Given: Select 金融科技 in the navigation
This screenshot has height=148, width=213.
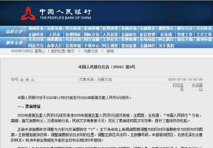Looking at the screenshot, I should (36, 35).
